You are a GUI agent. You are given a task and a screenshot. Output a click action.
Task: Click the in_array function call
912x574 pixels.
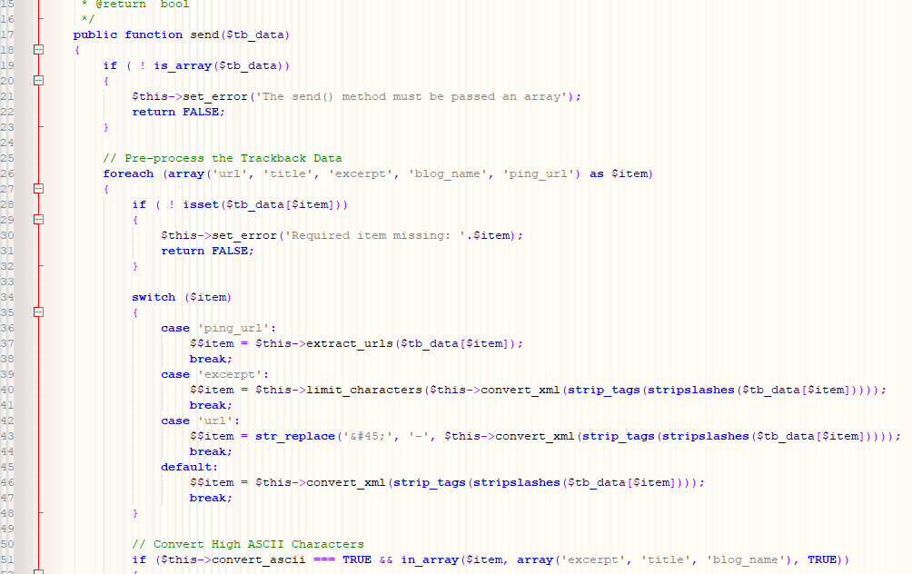coord(430,559)
